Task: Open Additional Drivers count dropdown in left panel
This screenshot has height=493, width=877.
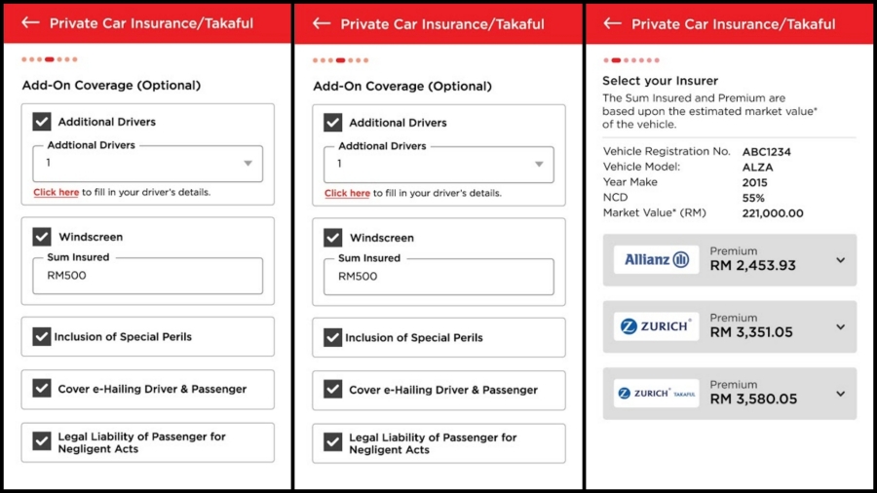Action: 148,164
